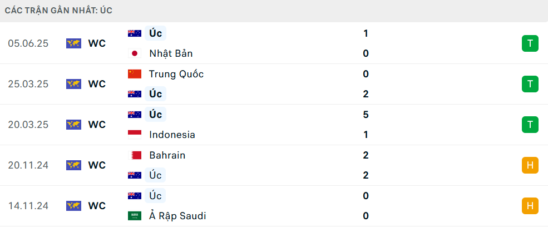Click the 14.11.24 match date

pos(28,206)
